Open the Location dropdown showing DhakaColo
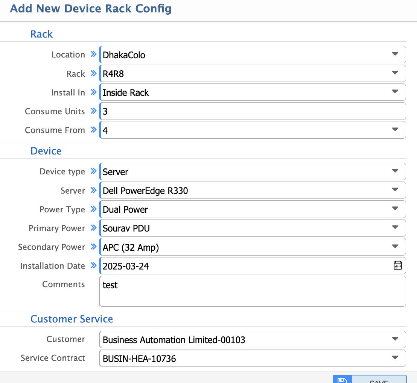This screenshot has width=417, height=383. click(x=395, y=54)
